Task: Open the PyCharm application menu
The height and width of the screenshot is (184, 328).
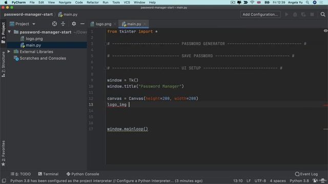Action: click(18, 3)
